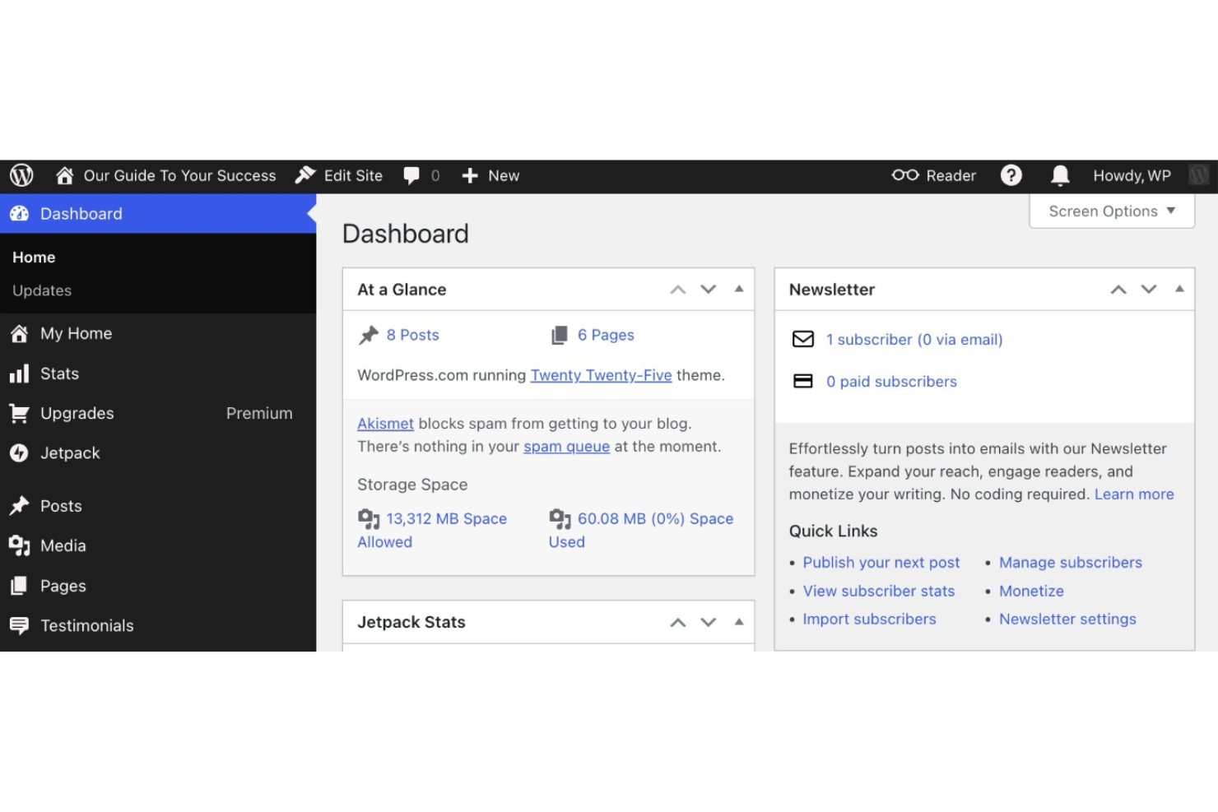Image resolution: width=1218 pixels, height=812 pixels.
Task: Collapse the Newsletter widget
Action: coord(1178,289)
